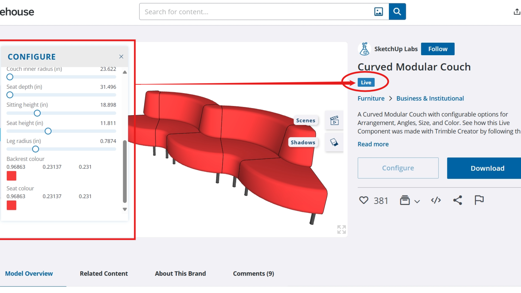Image resolution: width=521 pixels, height=293 pixels.
Task: Follow SketchUp Labs
Action: (x=438, y=49)
